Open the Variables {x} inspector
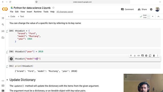This screenshot has height=92, width=163. point(3,31)
